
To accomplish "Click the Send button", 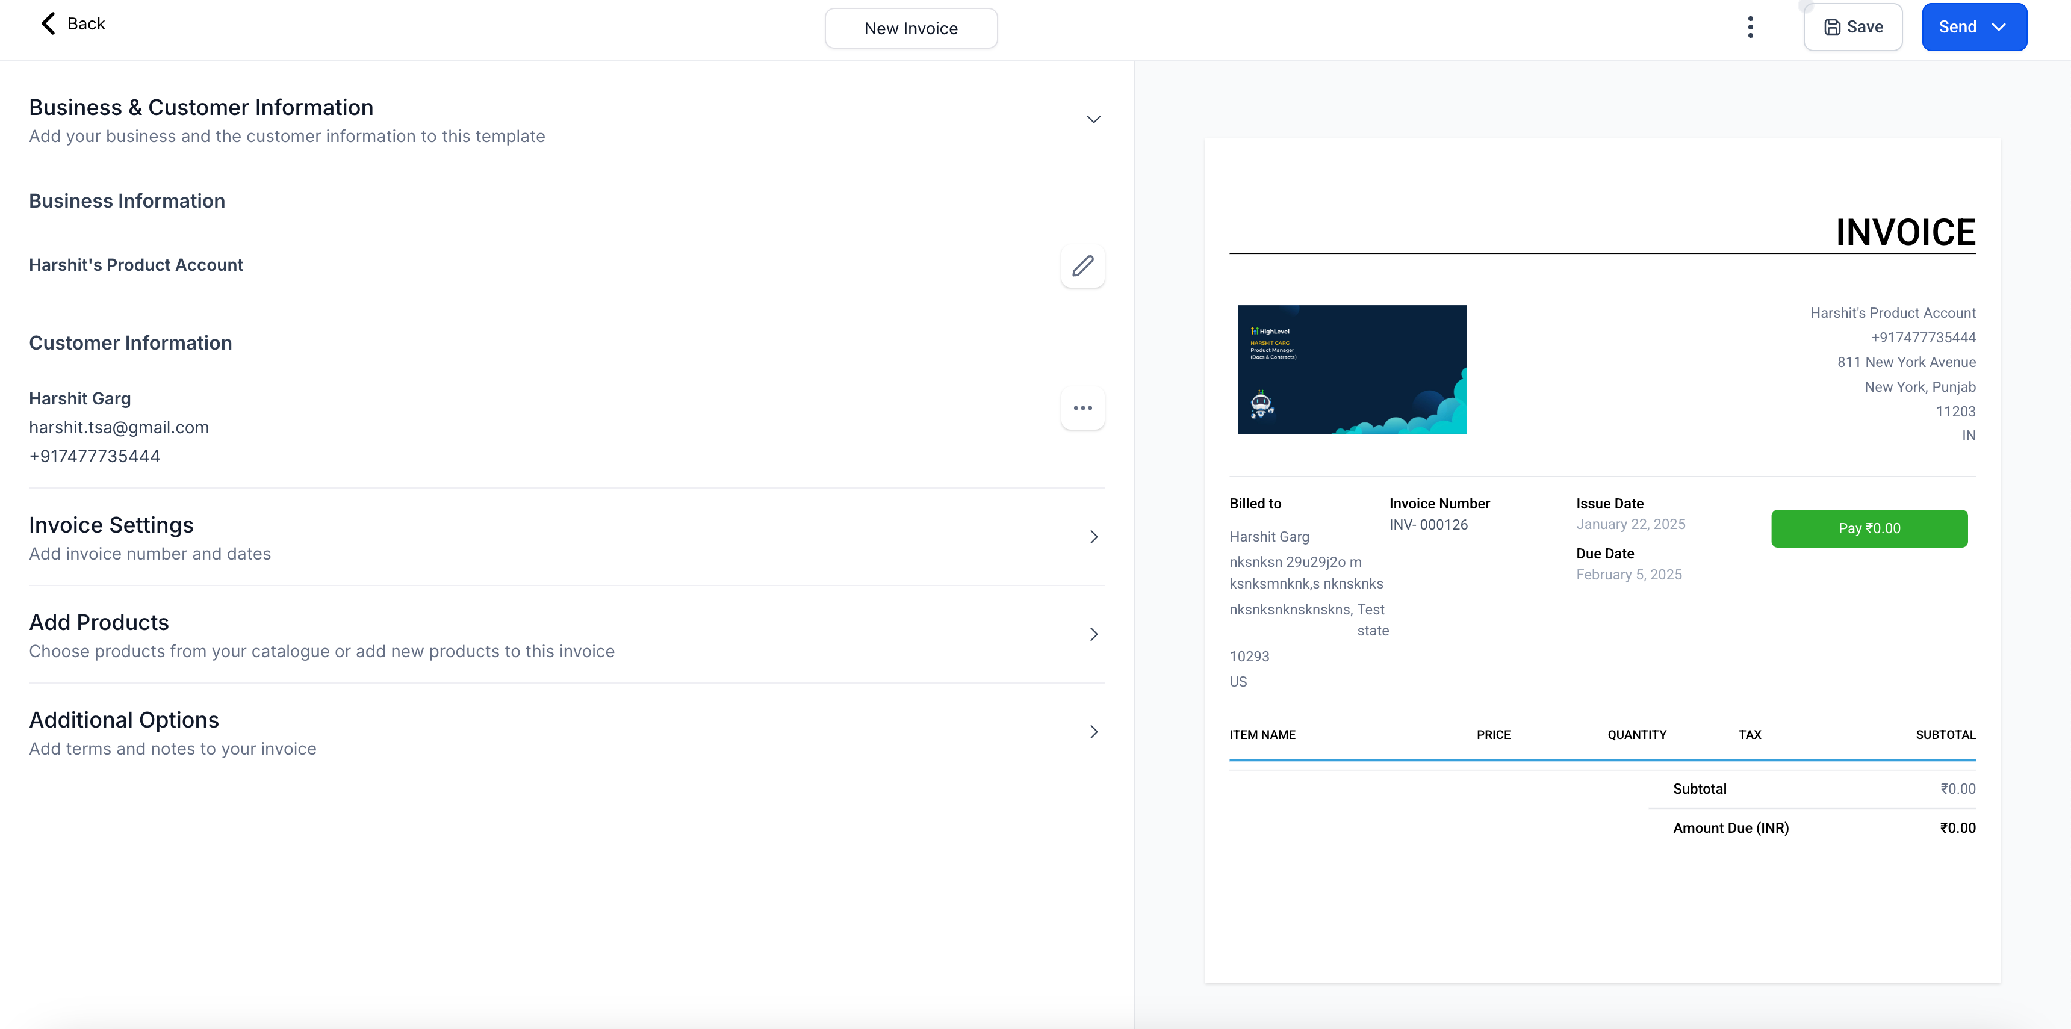I will [1957, 27].
